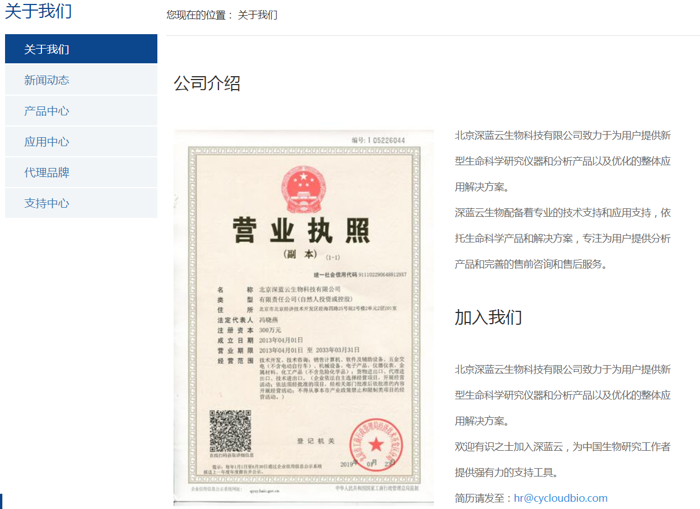Click the red official stamp seal
Viewport: 700px width, 509px height.
tap(376, 445)
